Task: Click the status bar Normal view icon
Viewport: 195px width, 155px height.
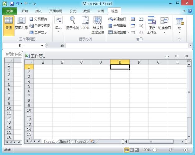Action: 127,150
